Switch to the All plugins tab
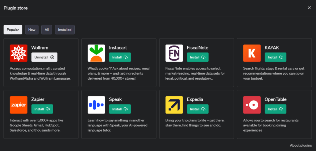The height and width of the screenshot is (151, 316). (x=47, y=30)
